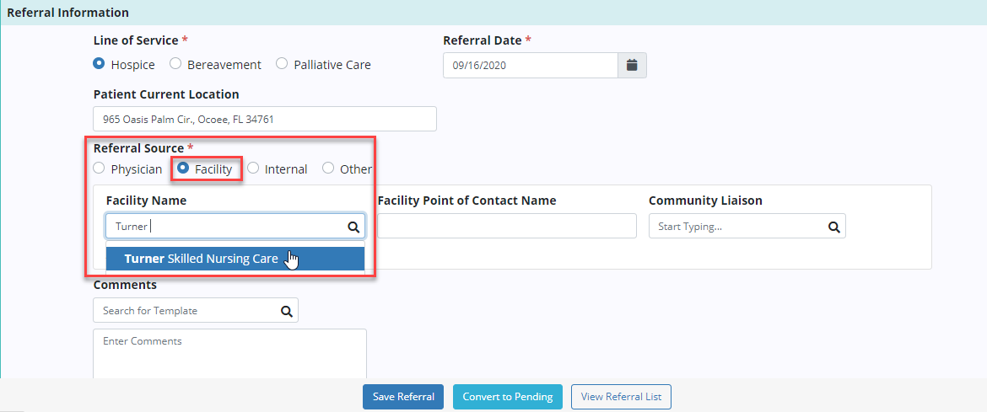The height and width of the screenshot is (412, 987).
Task: Choose the Palliative Care radio option
Action: click(x=282, y=64)
